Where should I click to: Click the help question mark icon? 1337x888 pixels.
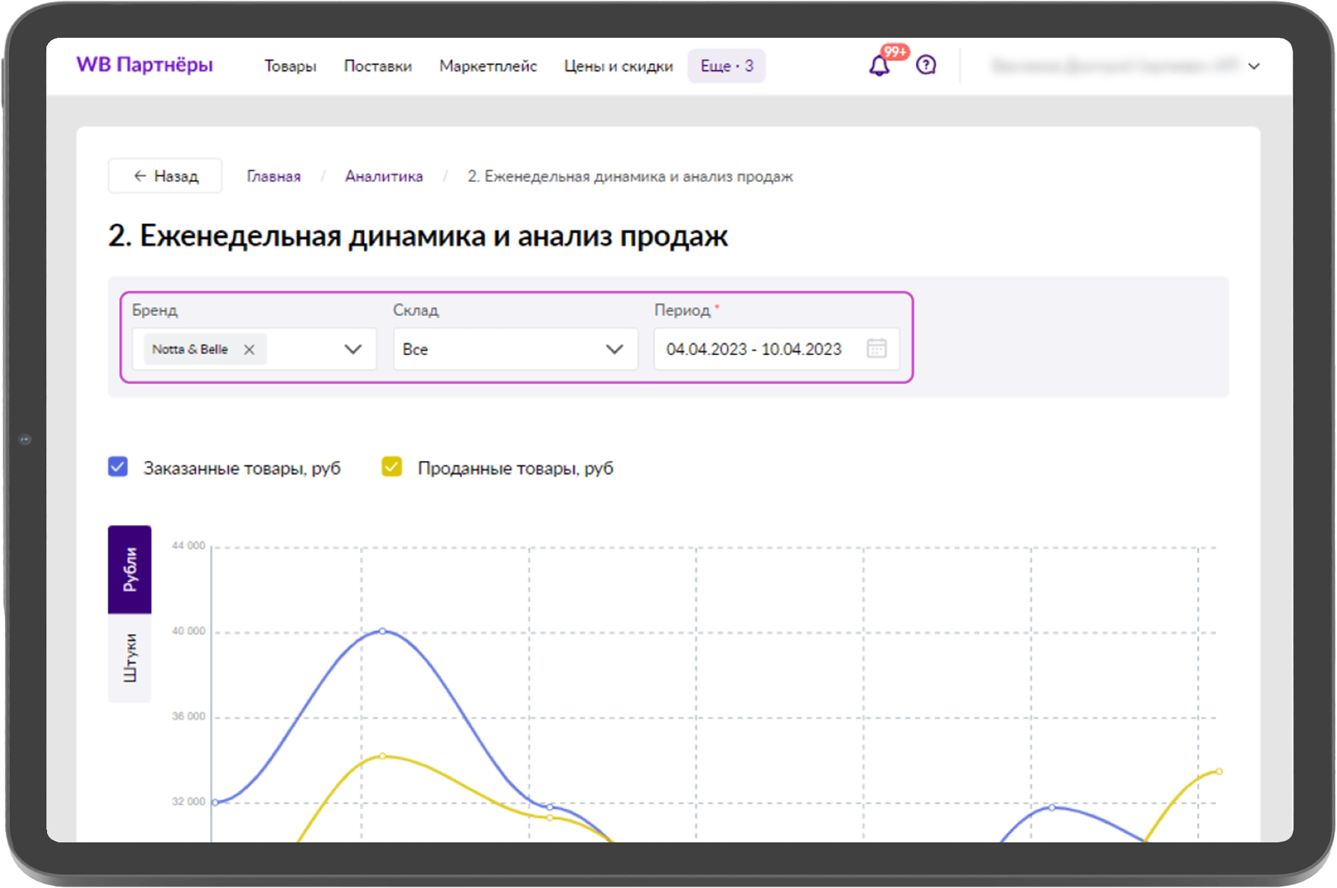[x=926, y=65]
